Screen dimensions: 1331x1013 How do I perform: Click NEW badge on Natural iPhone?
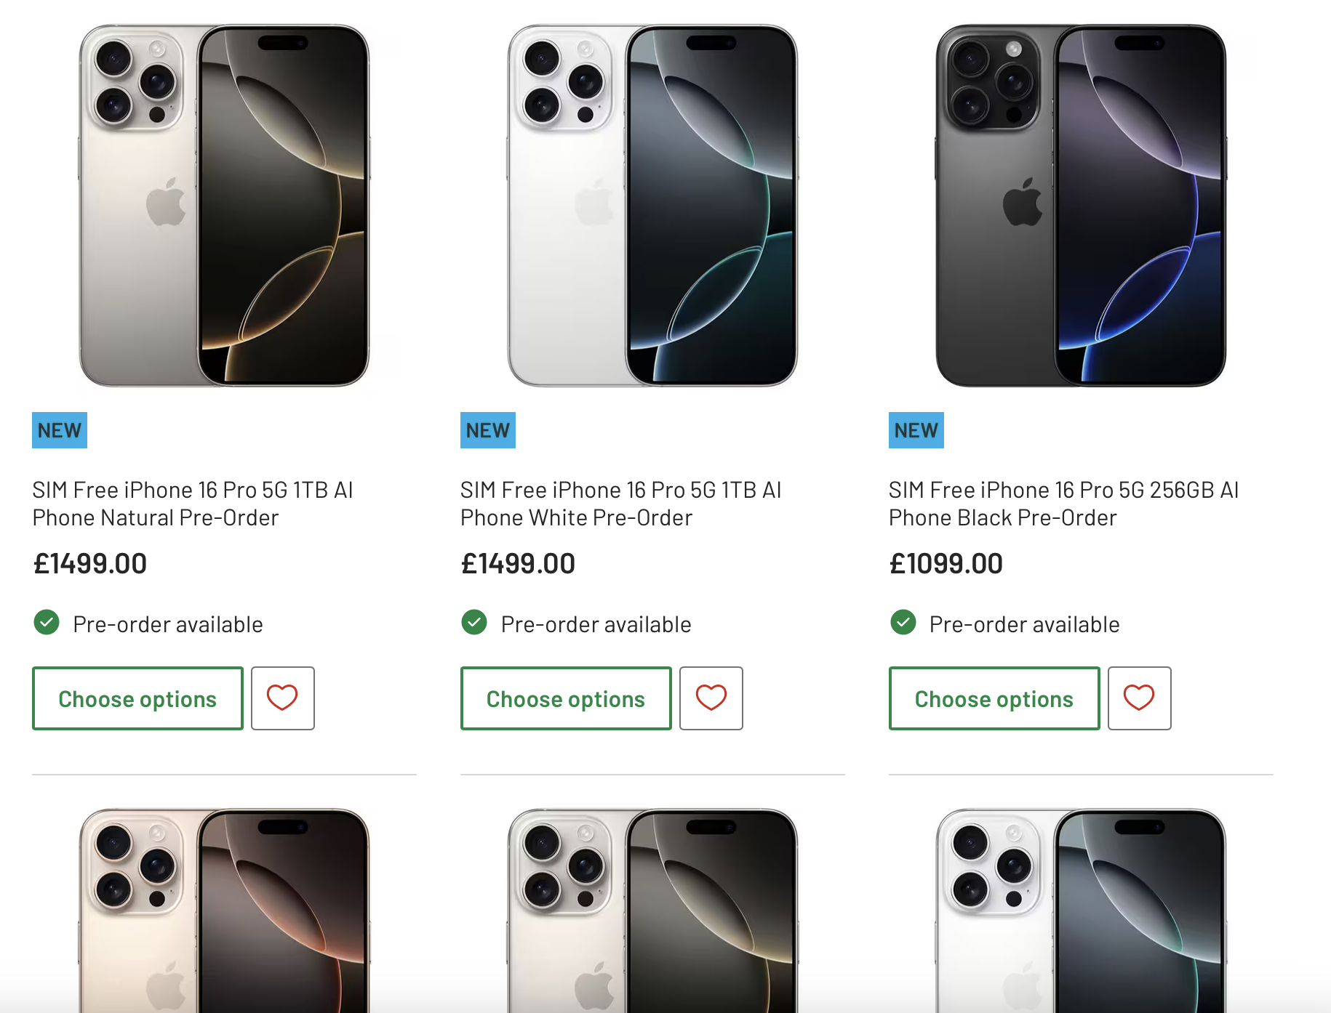(x=60, y=430)
